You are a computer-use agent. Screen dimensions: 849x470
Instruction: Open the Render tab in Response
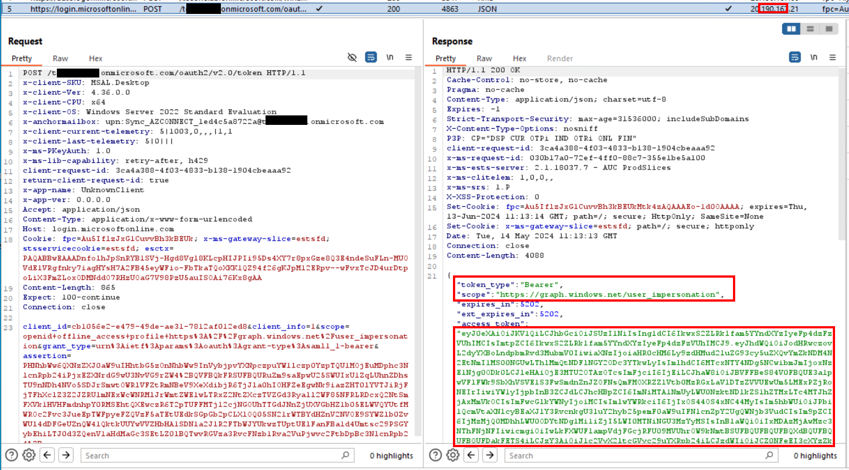[x=559, y=59]
